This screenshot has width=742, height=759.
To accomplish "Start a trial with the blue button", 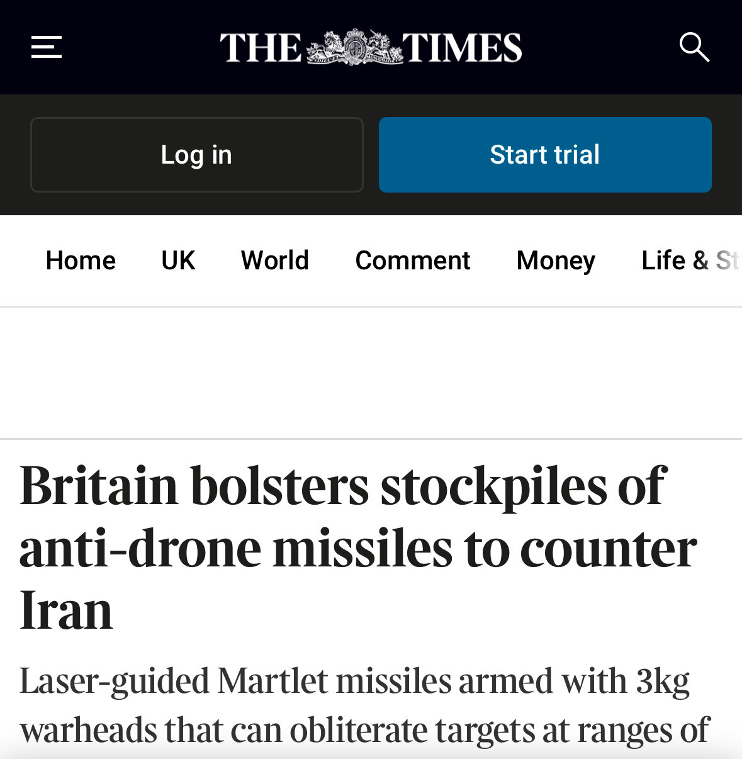I will (545, 155).
